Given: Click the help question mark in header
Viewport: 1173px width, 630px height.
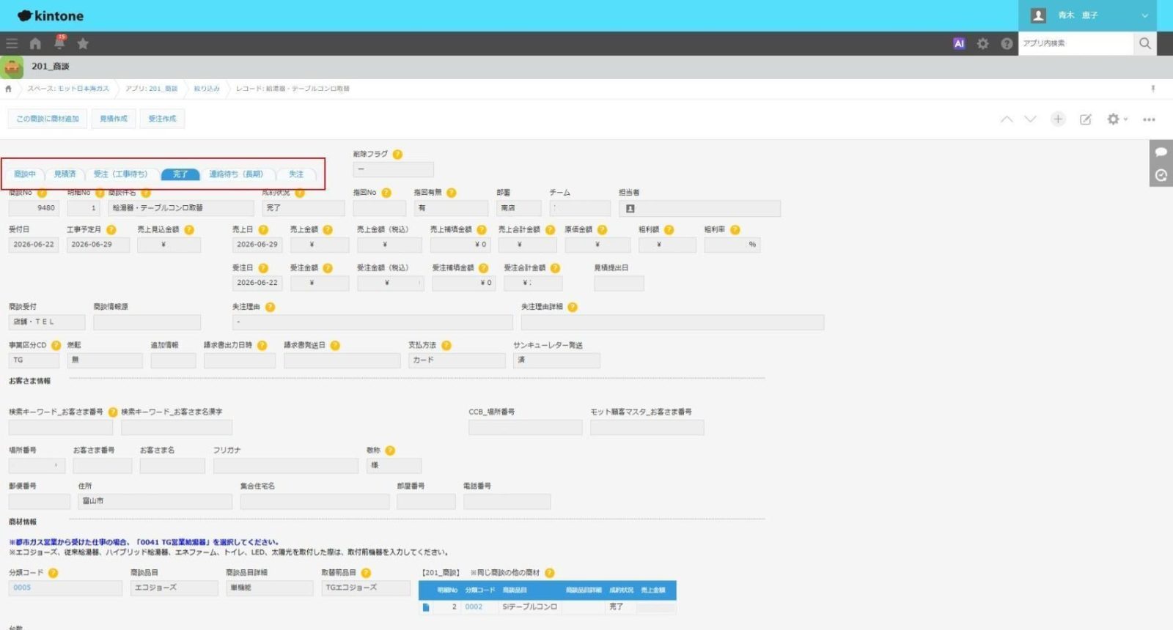Looking at the screenshot, I should (x=1007, y=43).
